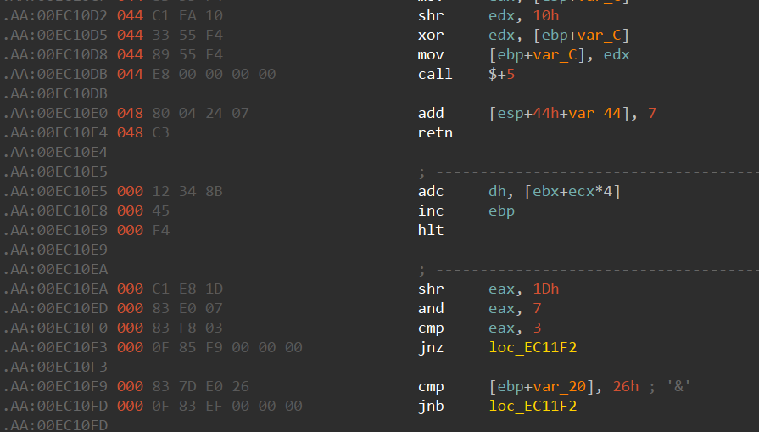Select the adc mnemonic

point(431,191)
